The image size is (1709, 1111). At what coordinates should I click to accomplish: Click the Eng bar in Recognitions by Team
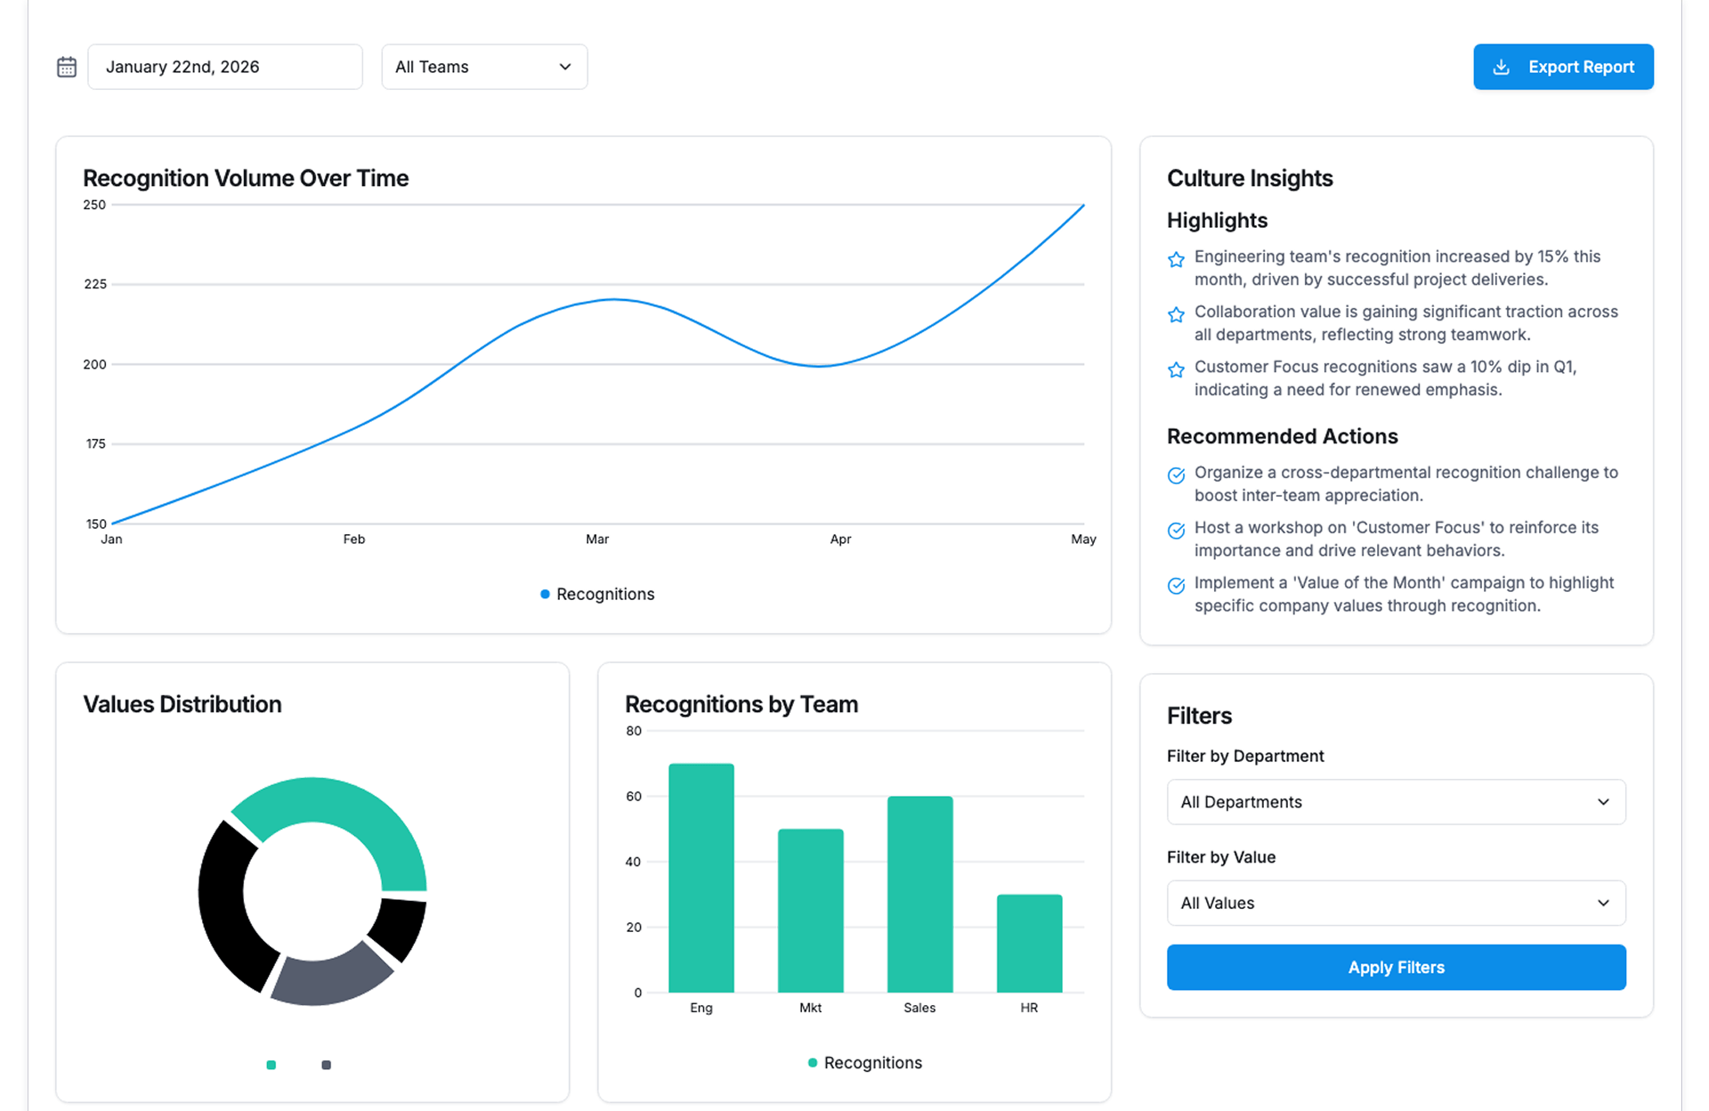(701, 877)
